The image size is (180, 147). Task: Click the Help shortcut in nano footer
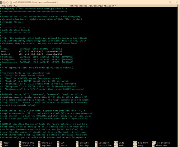pyautogui.click(x=6, y=143)
